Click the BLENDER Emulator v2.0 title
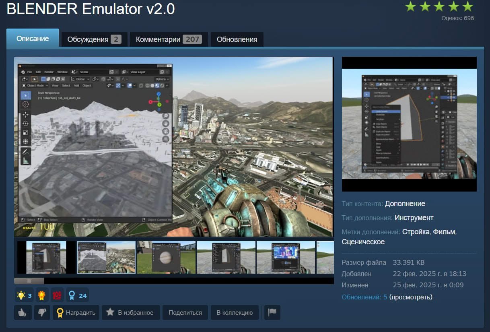 coord(91,9)
